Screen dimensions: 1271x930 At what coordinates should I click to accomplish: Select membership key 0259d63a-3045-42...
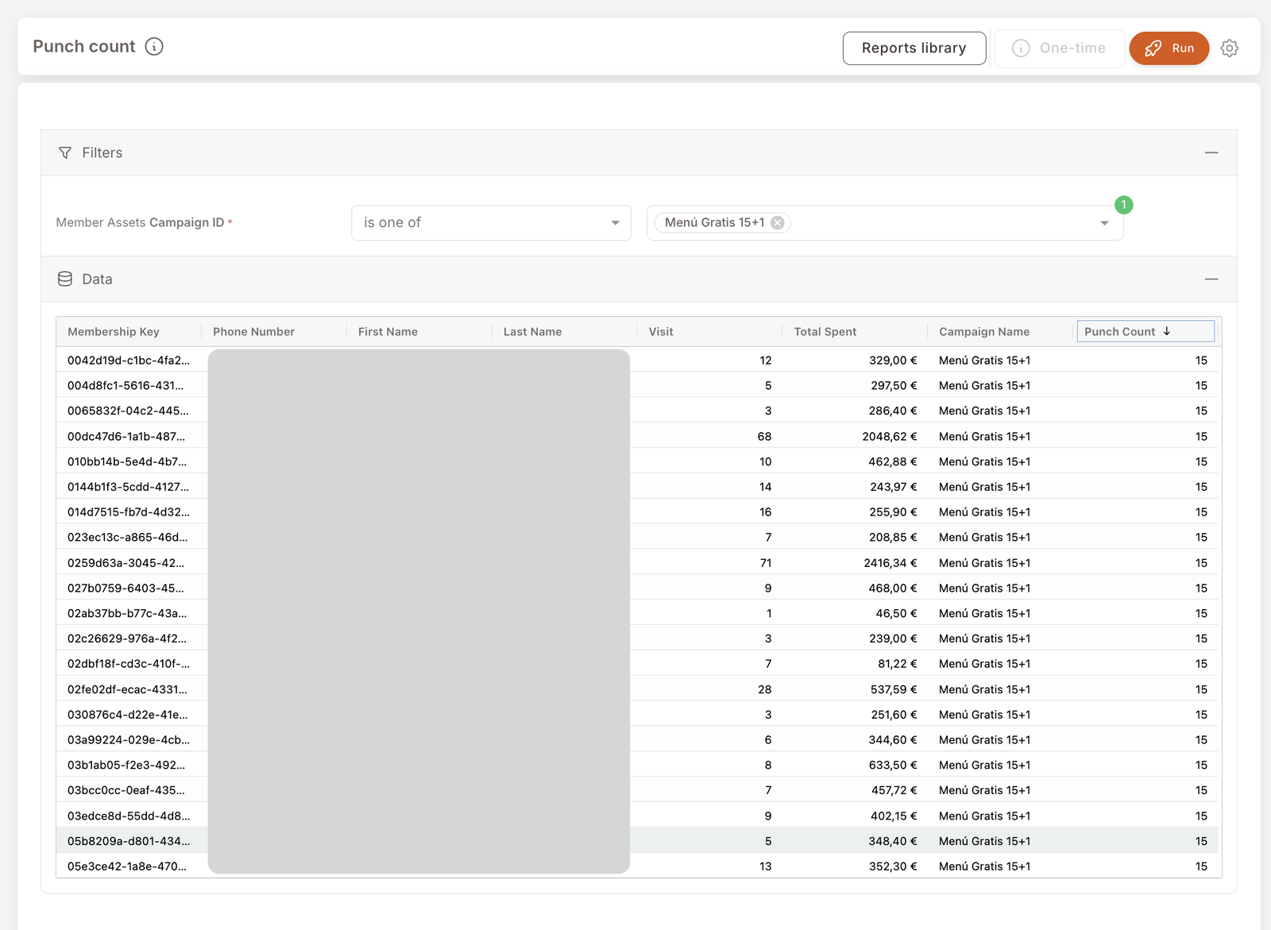[x=126, y=563]
